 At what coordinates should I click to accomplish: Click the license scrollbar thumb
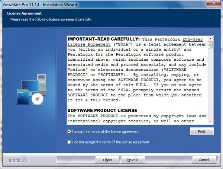210,45
